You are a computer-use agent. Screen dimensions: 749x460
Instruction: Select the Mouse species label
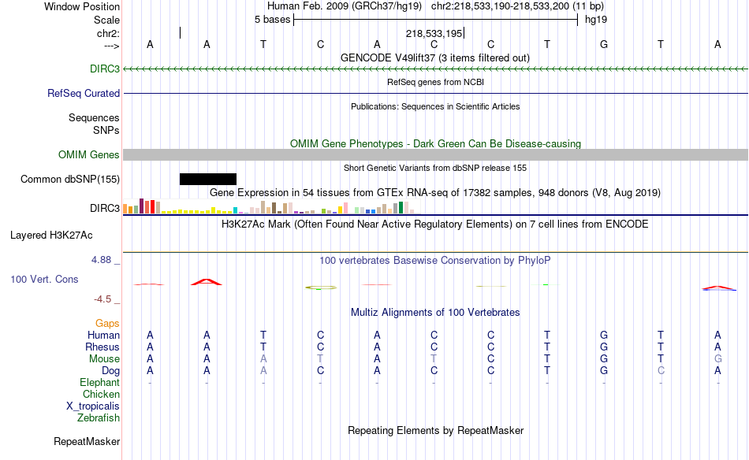[104, 358]
